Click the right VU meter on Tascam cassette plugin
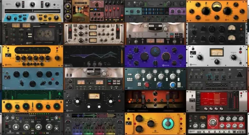 (x=26, y=25)
